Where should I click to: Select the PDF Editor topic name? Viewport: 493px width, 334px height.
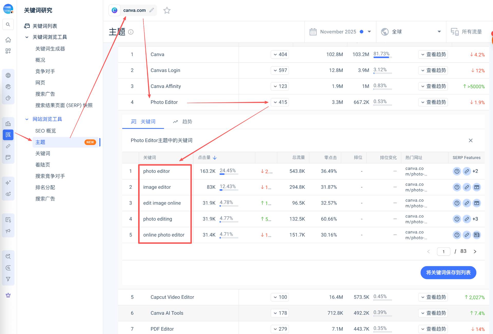(162, 329)
